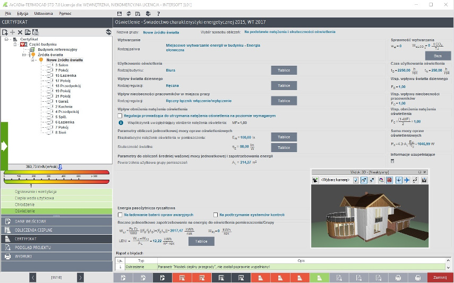
Task: Open the PODGLĄD PROJEKTU section
Action: pyautogui.click(x=56, y=247)
